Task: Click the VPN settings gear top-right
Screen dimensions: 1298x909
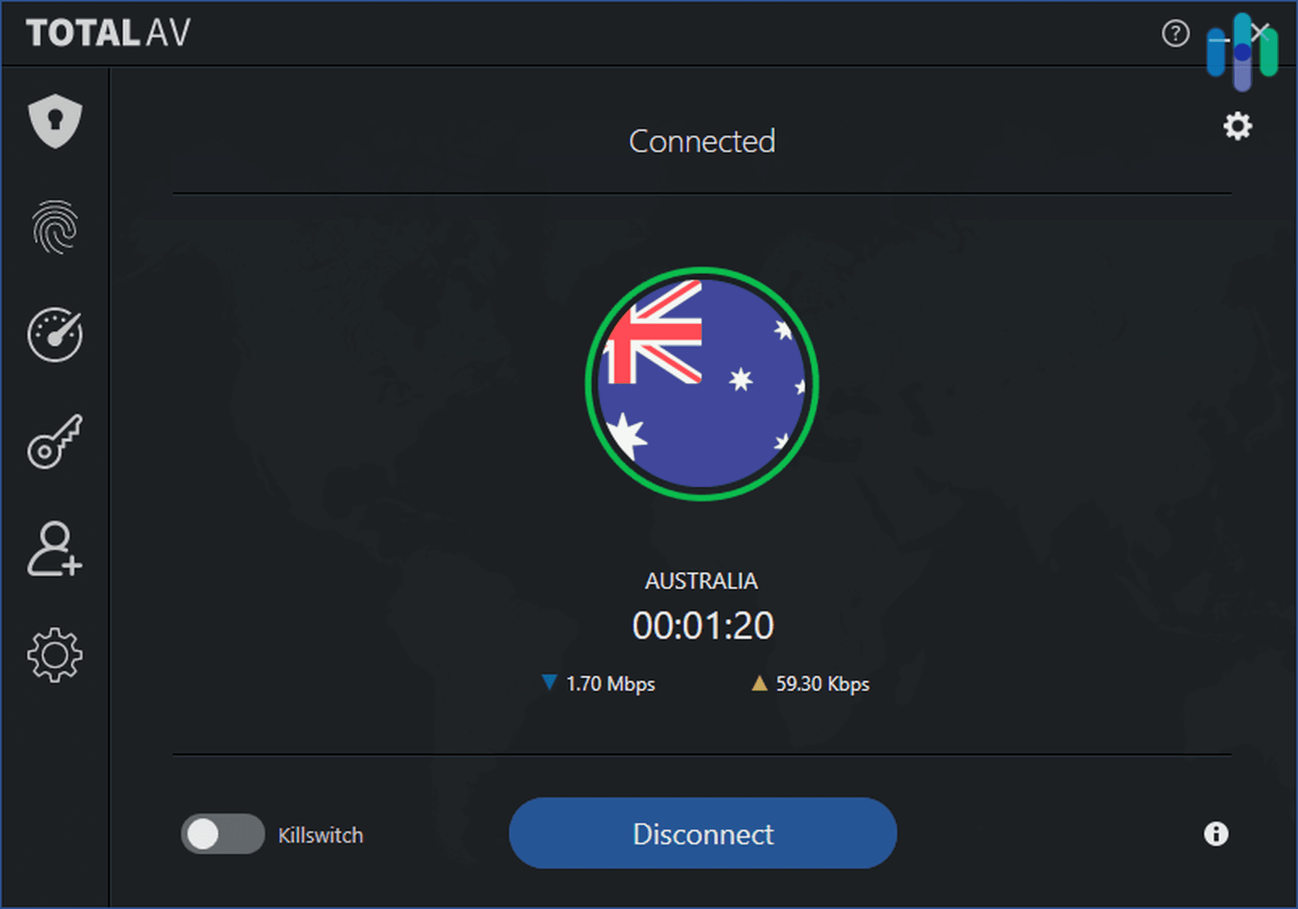Action: click(1238, 127)
